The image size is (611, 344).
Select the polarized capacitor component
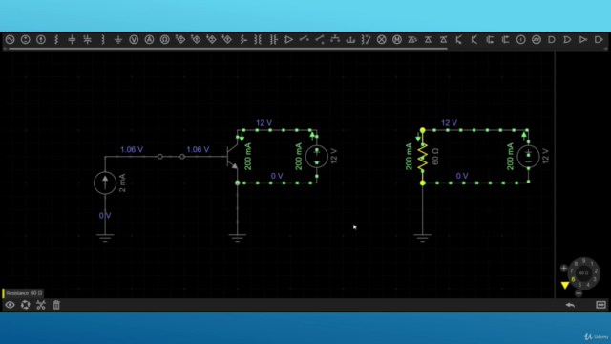click(87, 40)
